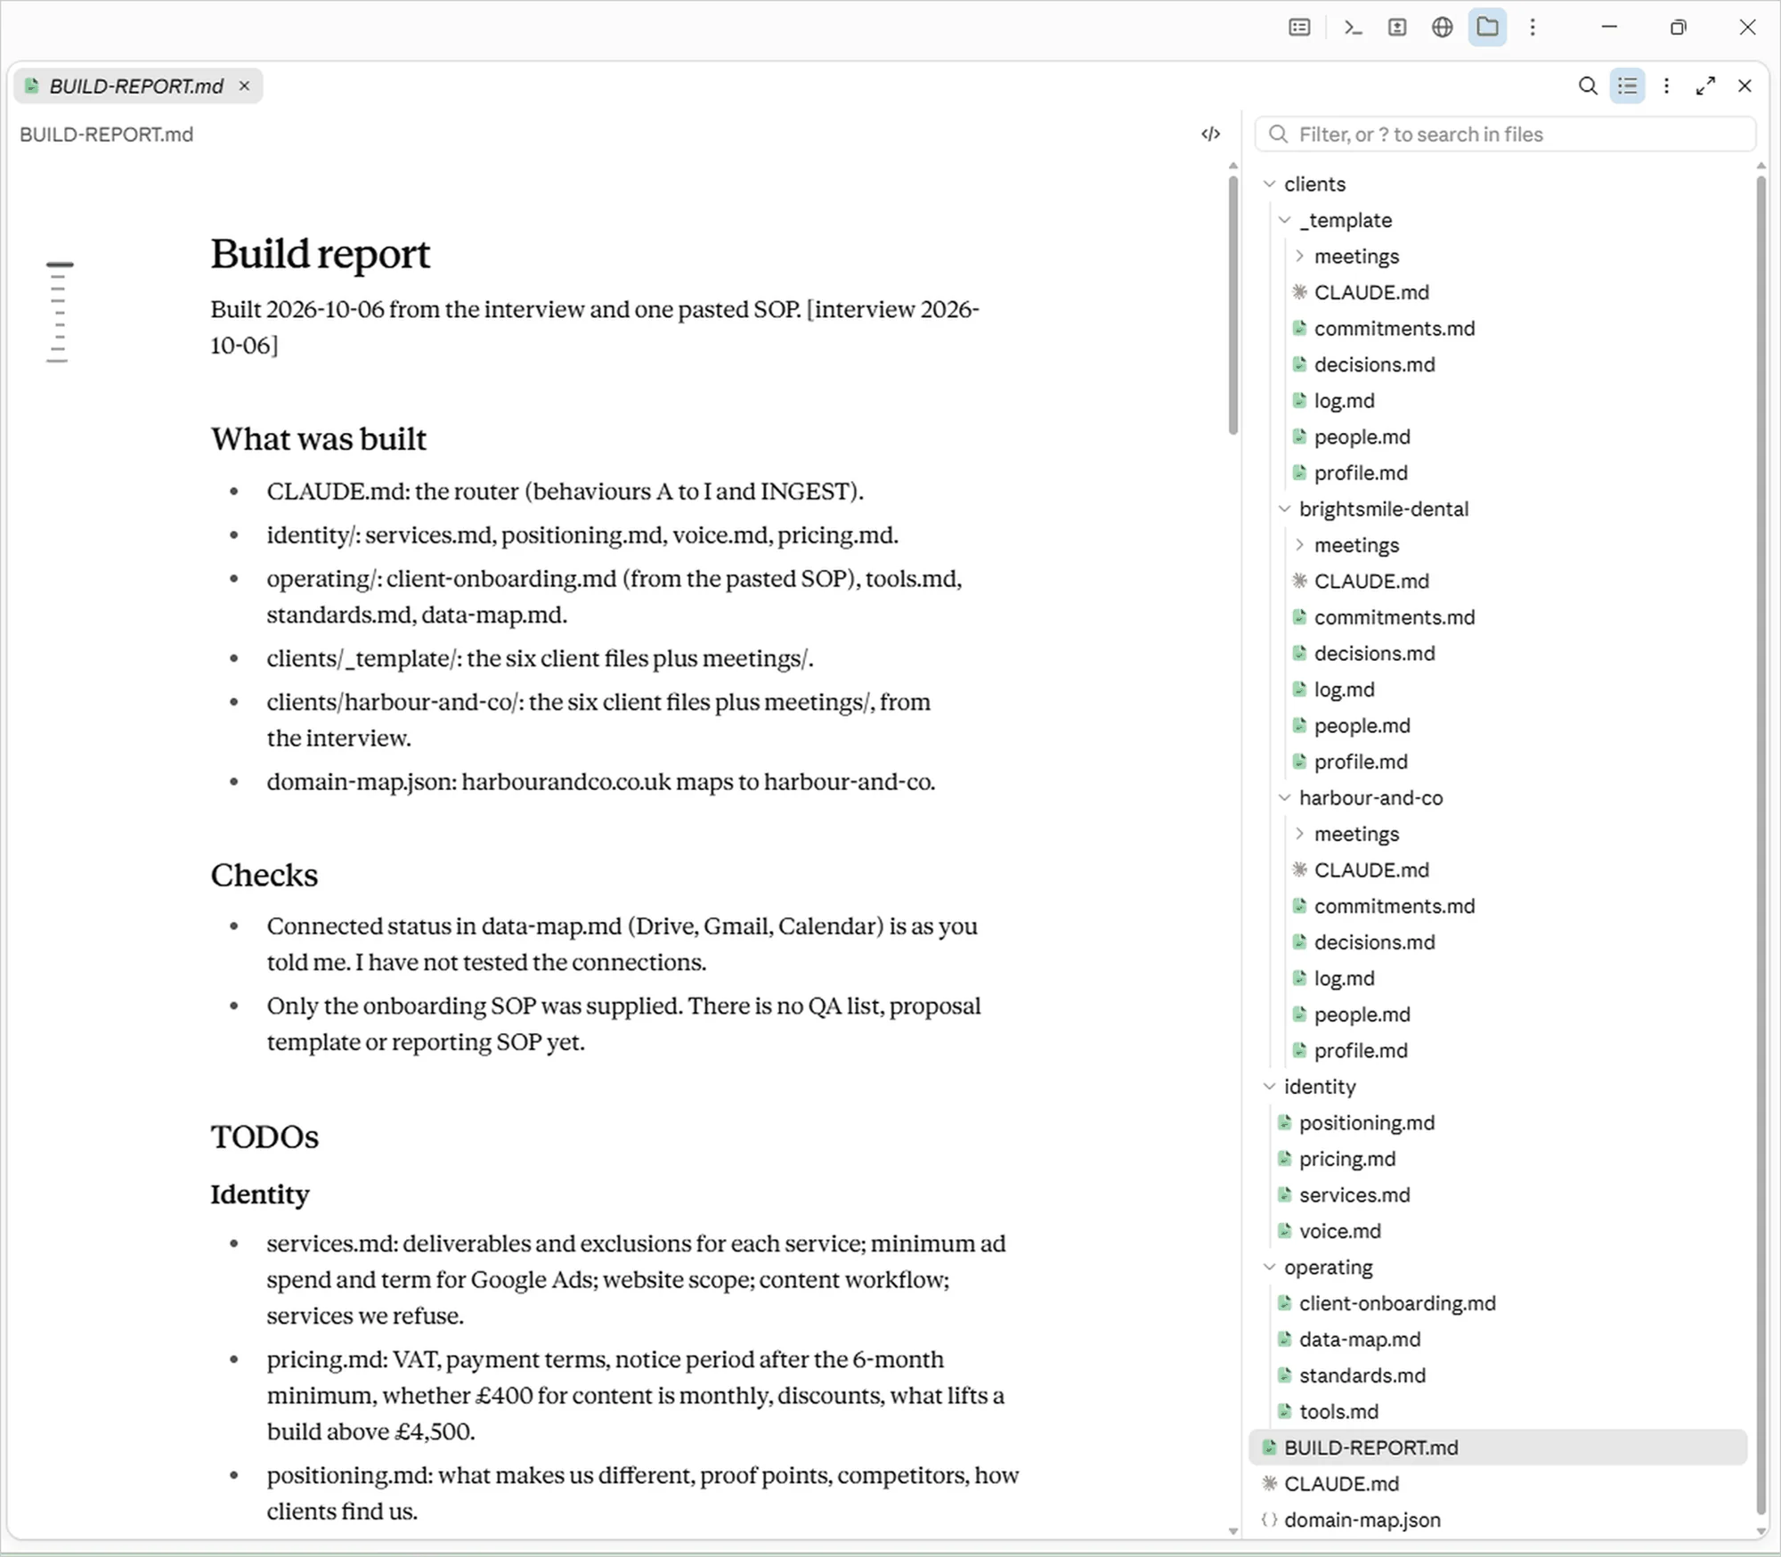The image size is (1781, 1557).
Task: Close the file panel with X icon
Action: click(x=1744, y=86)
